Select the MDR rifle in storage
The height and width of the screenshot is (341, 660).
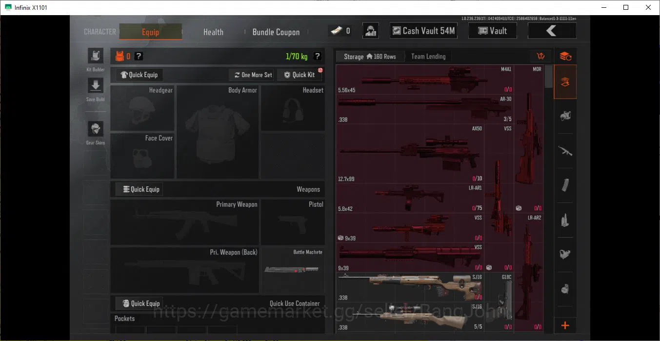point(529,139)
